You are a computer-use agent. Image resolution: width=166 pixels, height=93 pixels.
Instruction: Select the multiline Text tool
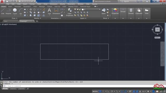point(49,11)
